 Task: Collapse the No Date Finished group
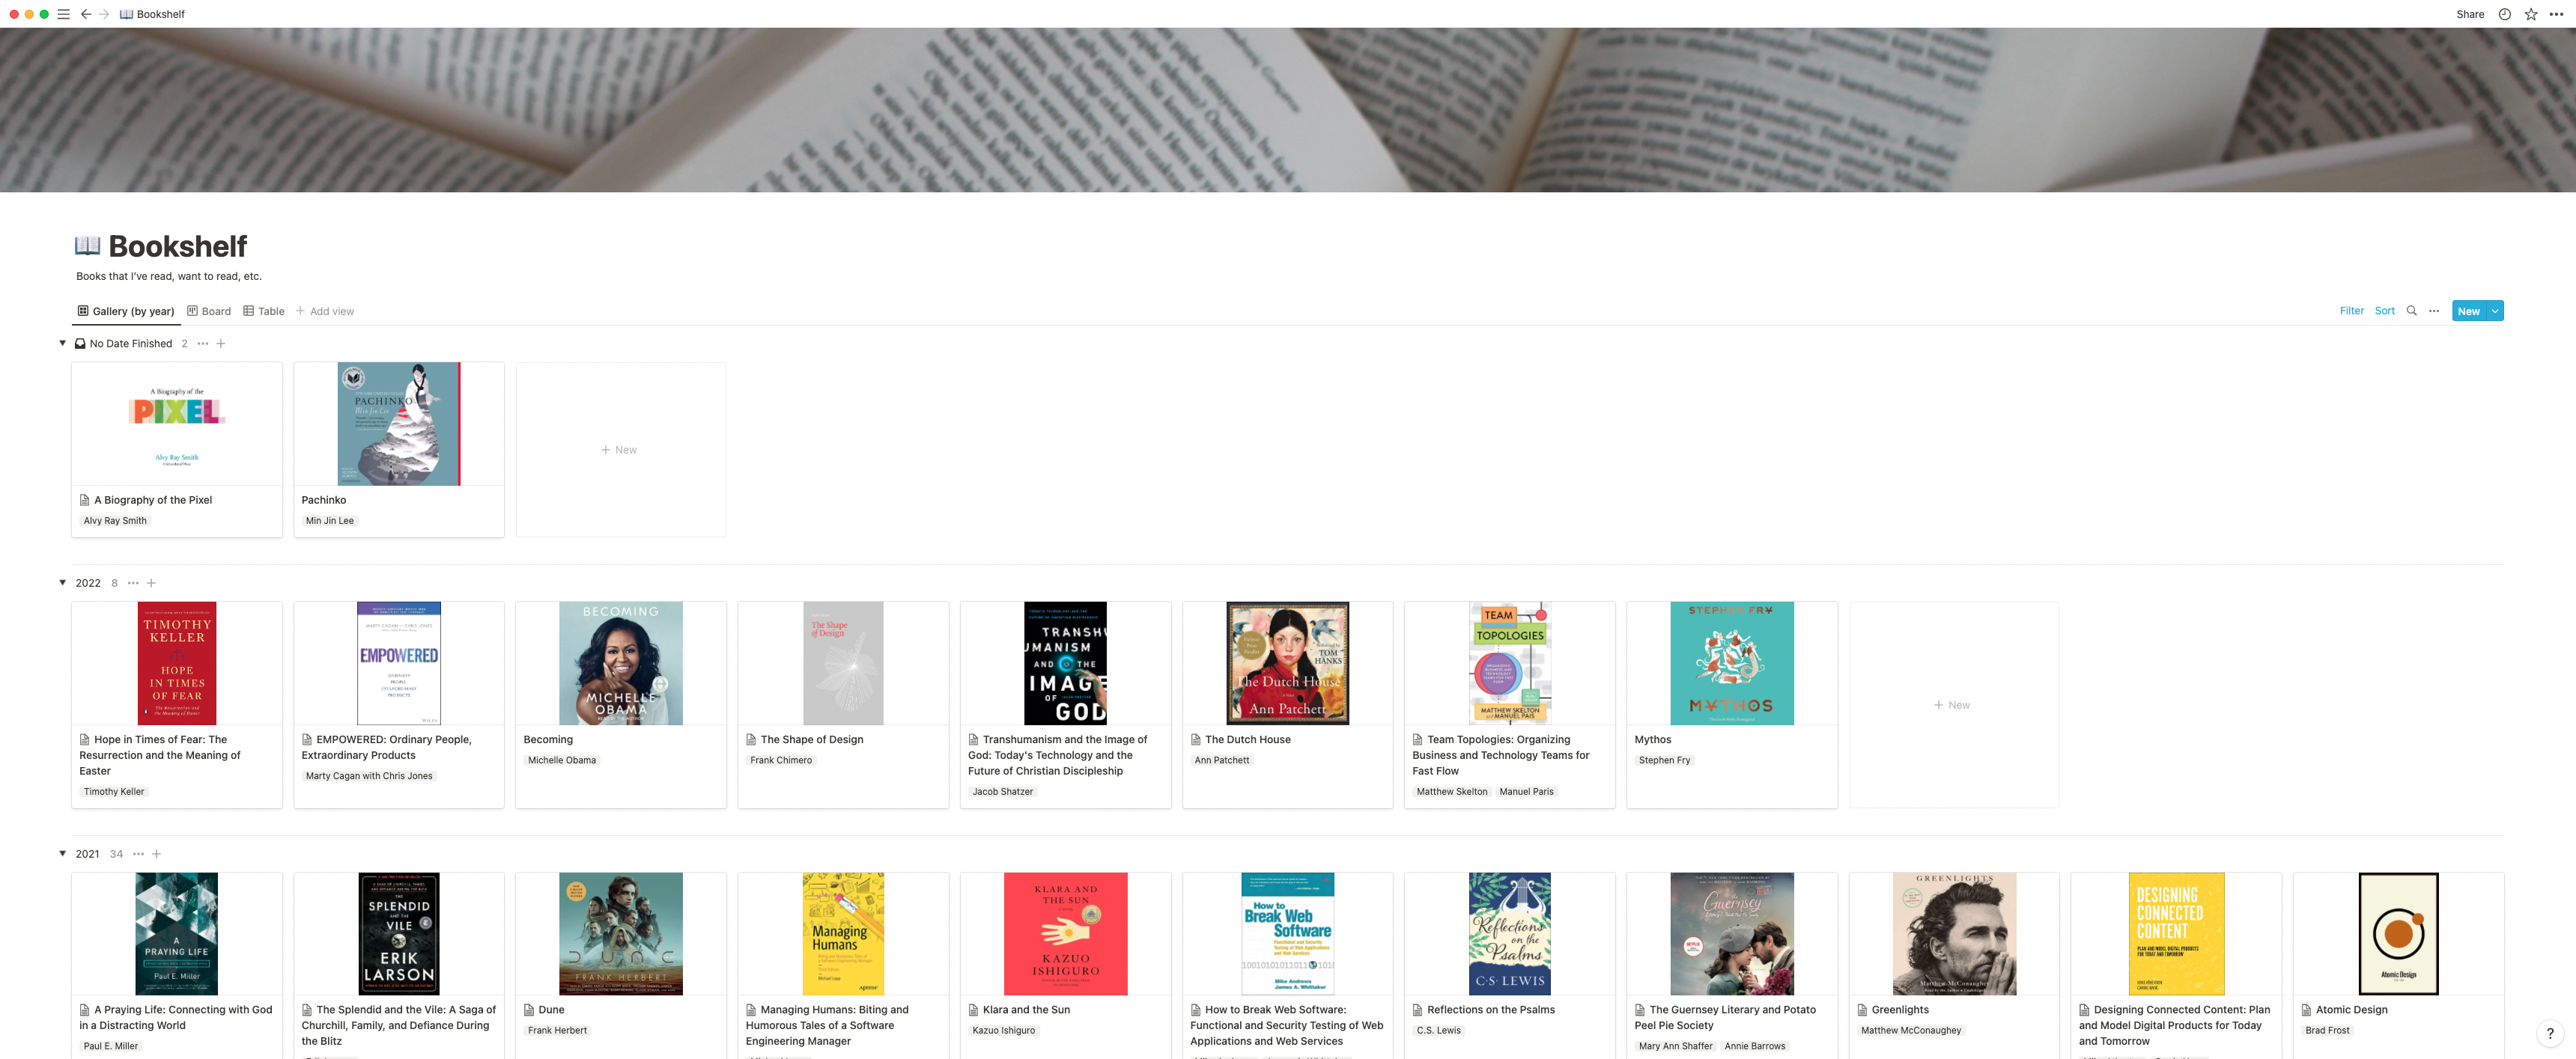click(x=62, y=343)
